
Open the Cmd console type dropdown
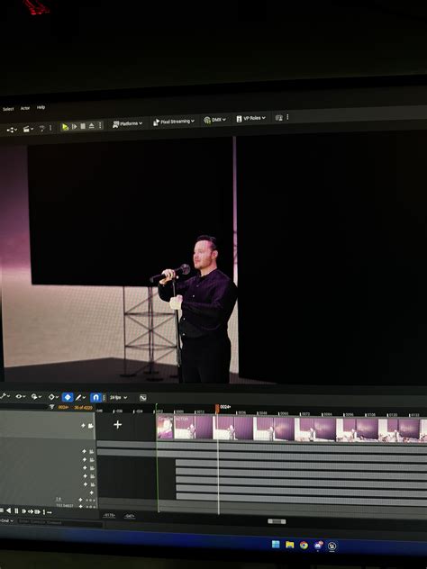coord(6,520)
